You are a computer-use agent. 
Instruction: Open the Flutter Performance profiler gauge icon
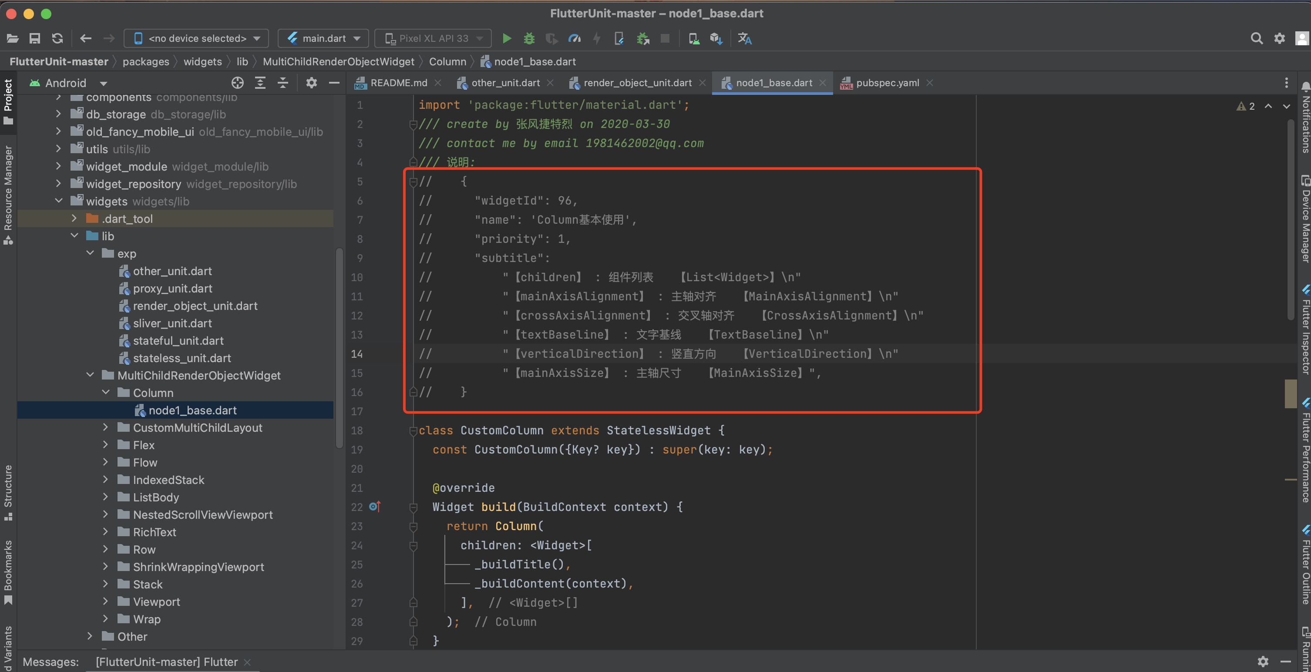click(x=574, y=38)
